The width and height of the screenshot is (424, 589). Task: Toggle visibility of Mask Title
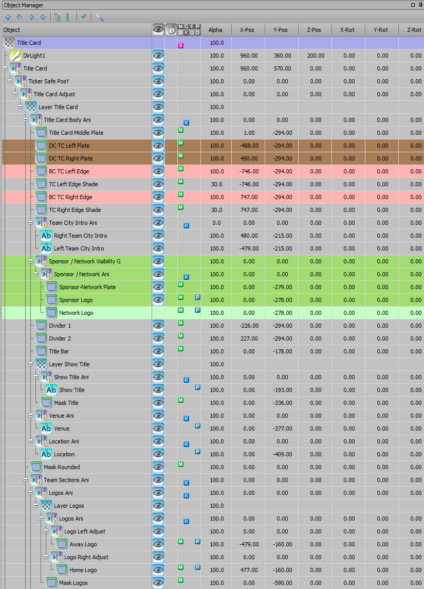coord(158,403)
